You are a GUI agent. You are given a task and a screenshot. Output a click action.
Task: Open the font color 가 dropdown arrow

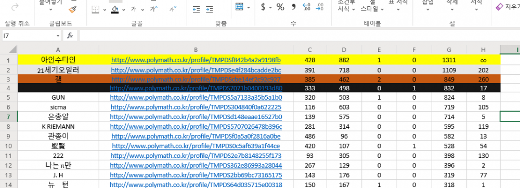point(143,9)
